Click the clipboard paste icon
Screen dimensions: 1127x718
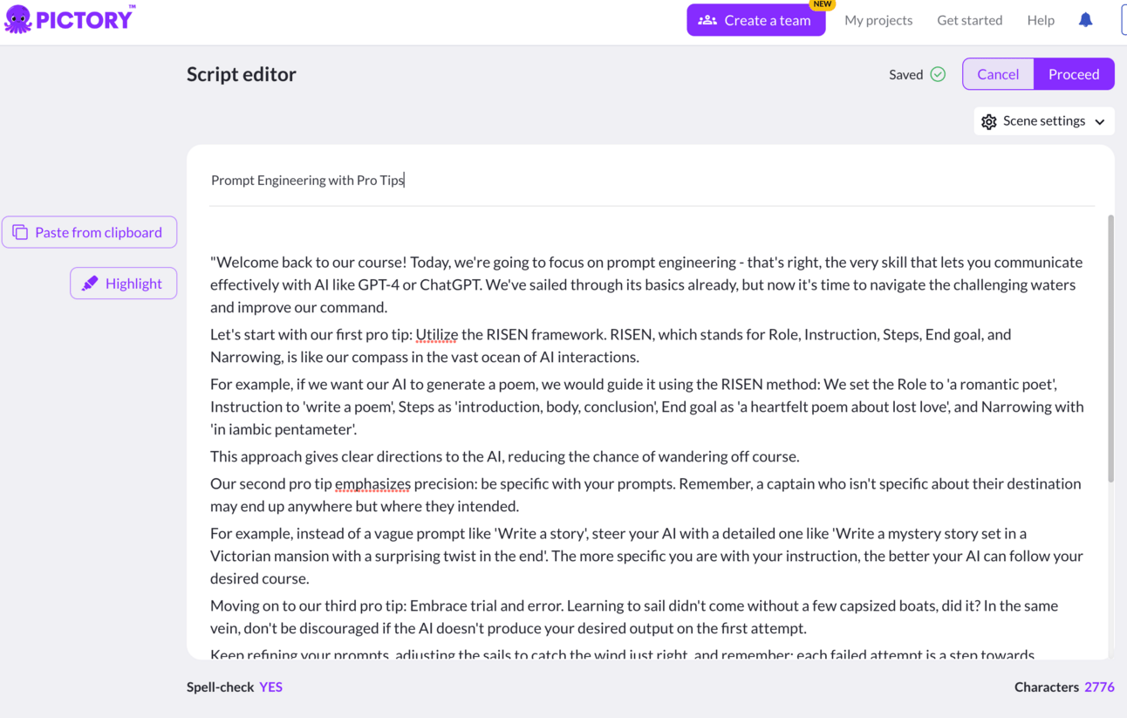[x=20, y=232]
